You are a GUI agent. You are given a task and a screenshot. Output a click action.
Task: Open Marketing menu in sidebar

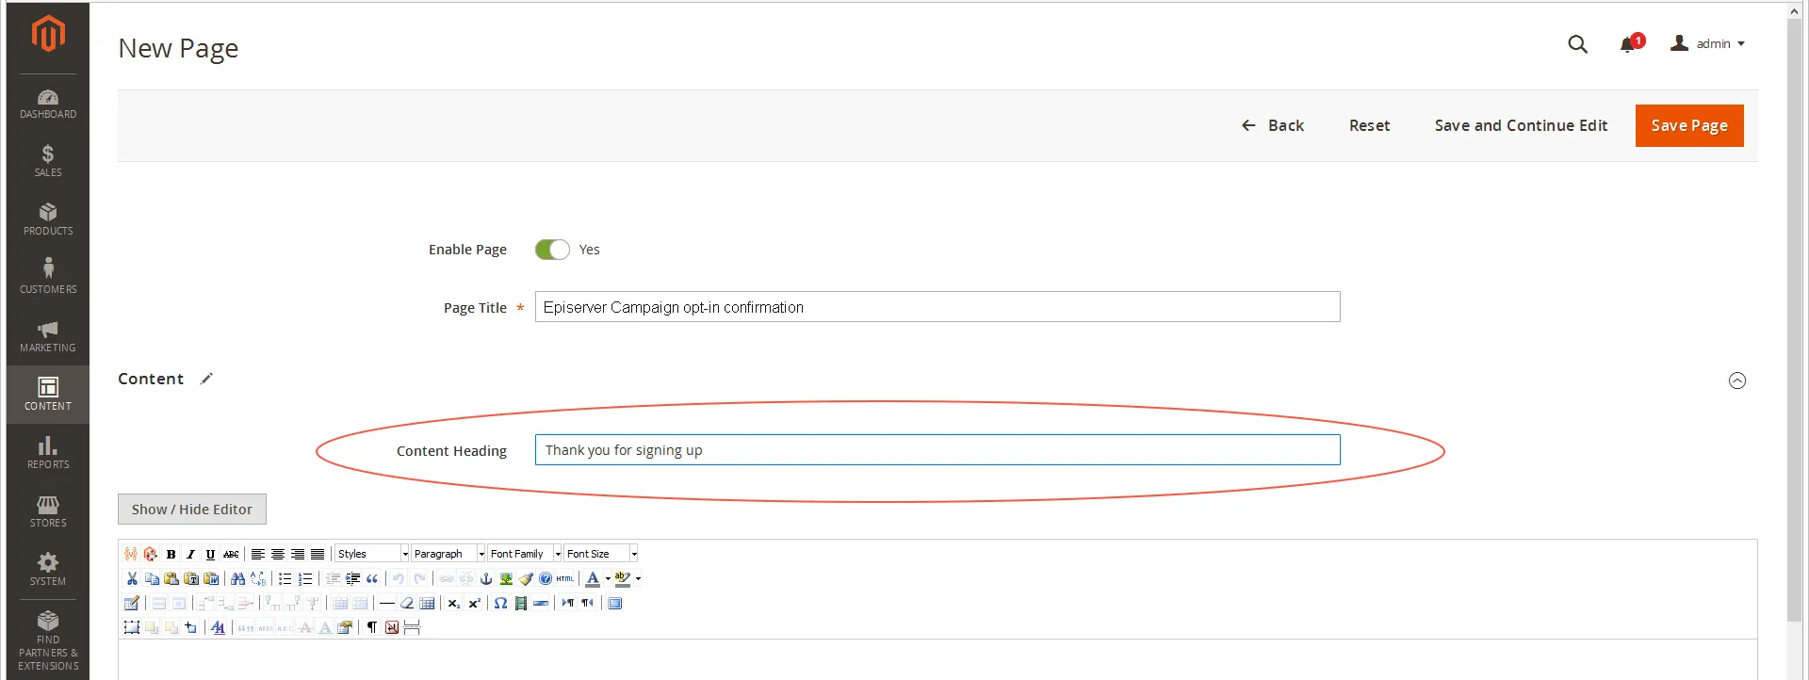tap(48, 336)
